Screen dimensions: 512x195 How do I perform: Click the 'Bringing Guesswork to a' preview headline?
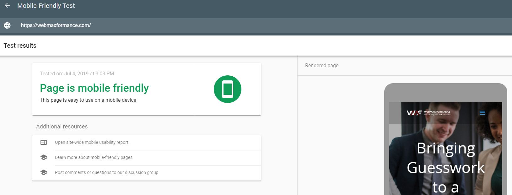tap(446, 167)
